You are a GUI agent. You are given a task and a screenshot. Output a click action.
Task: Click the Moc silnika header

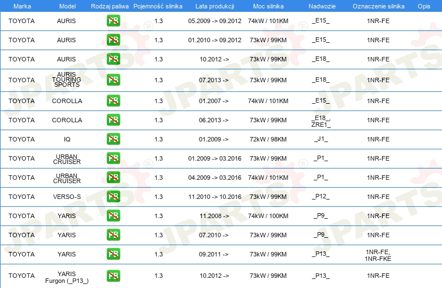pos(268,6)
